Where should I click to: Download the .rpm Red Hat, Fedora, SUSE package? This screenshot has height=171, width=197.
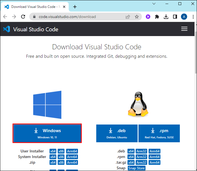159,133
